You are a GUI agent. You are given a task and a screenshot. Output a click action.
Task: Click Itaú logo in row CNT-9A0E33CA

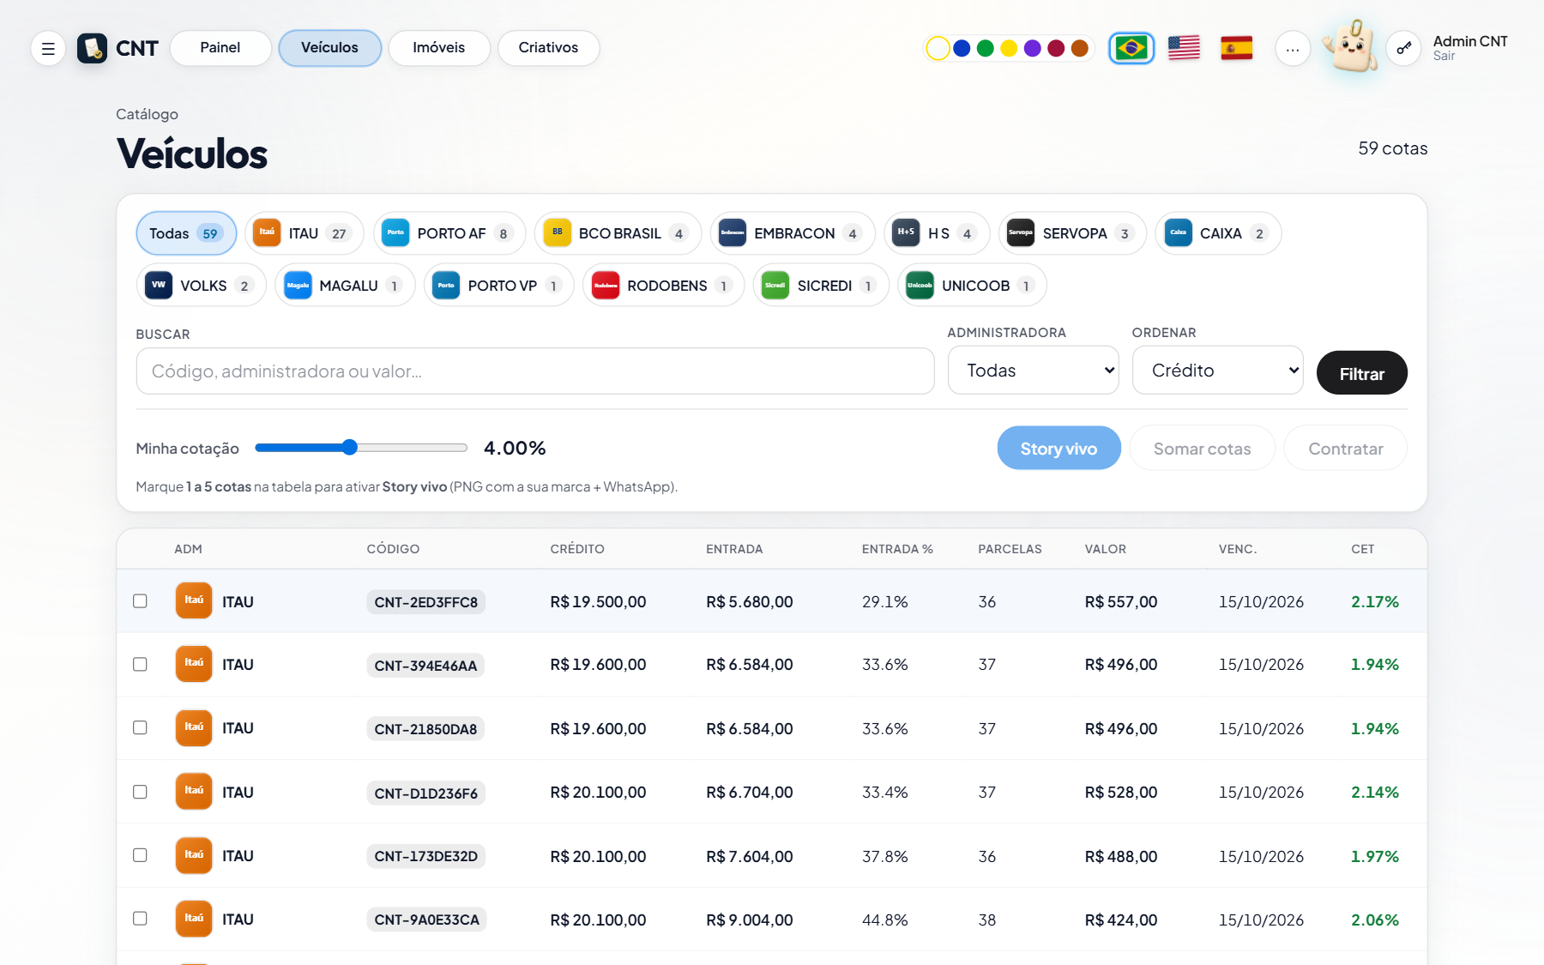(194, 919)
